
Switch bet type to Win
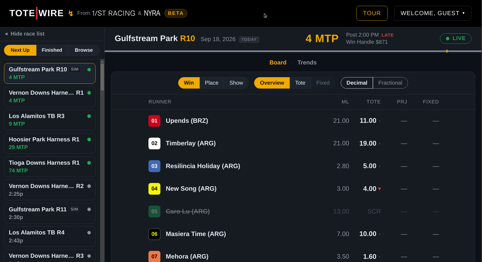click(x=189, y=83)
